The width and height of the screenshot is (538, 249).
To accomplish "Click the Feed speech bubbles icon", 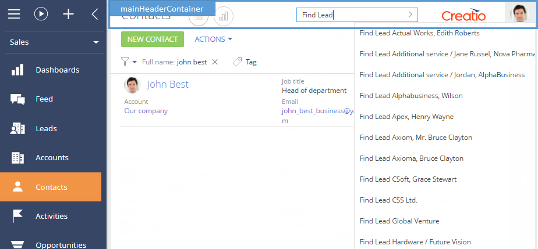I will [17, 99].
